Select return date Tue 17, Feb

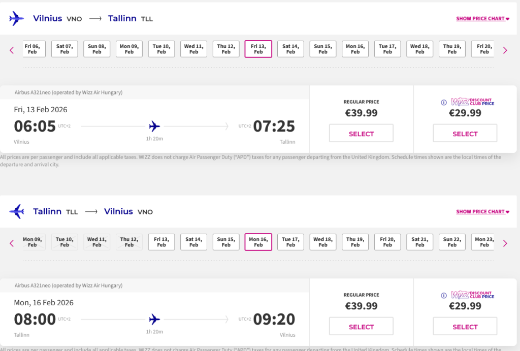pos(290,242)
